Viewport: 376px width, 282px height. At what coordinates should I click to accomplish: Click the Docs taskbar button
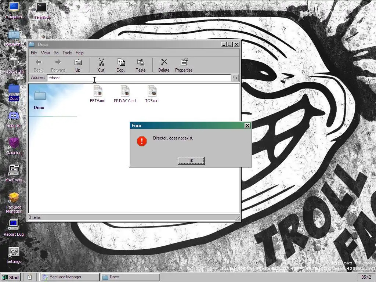130,277
